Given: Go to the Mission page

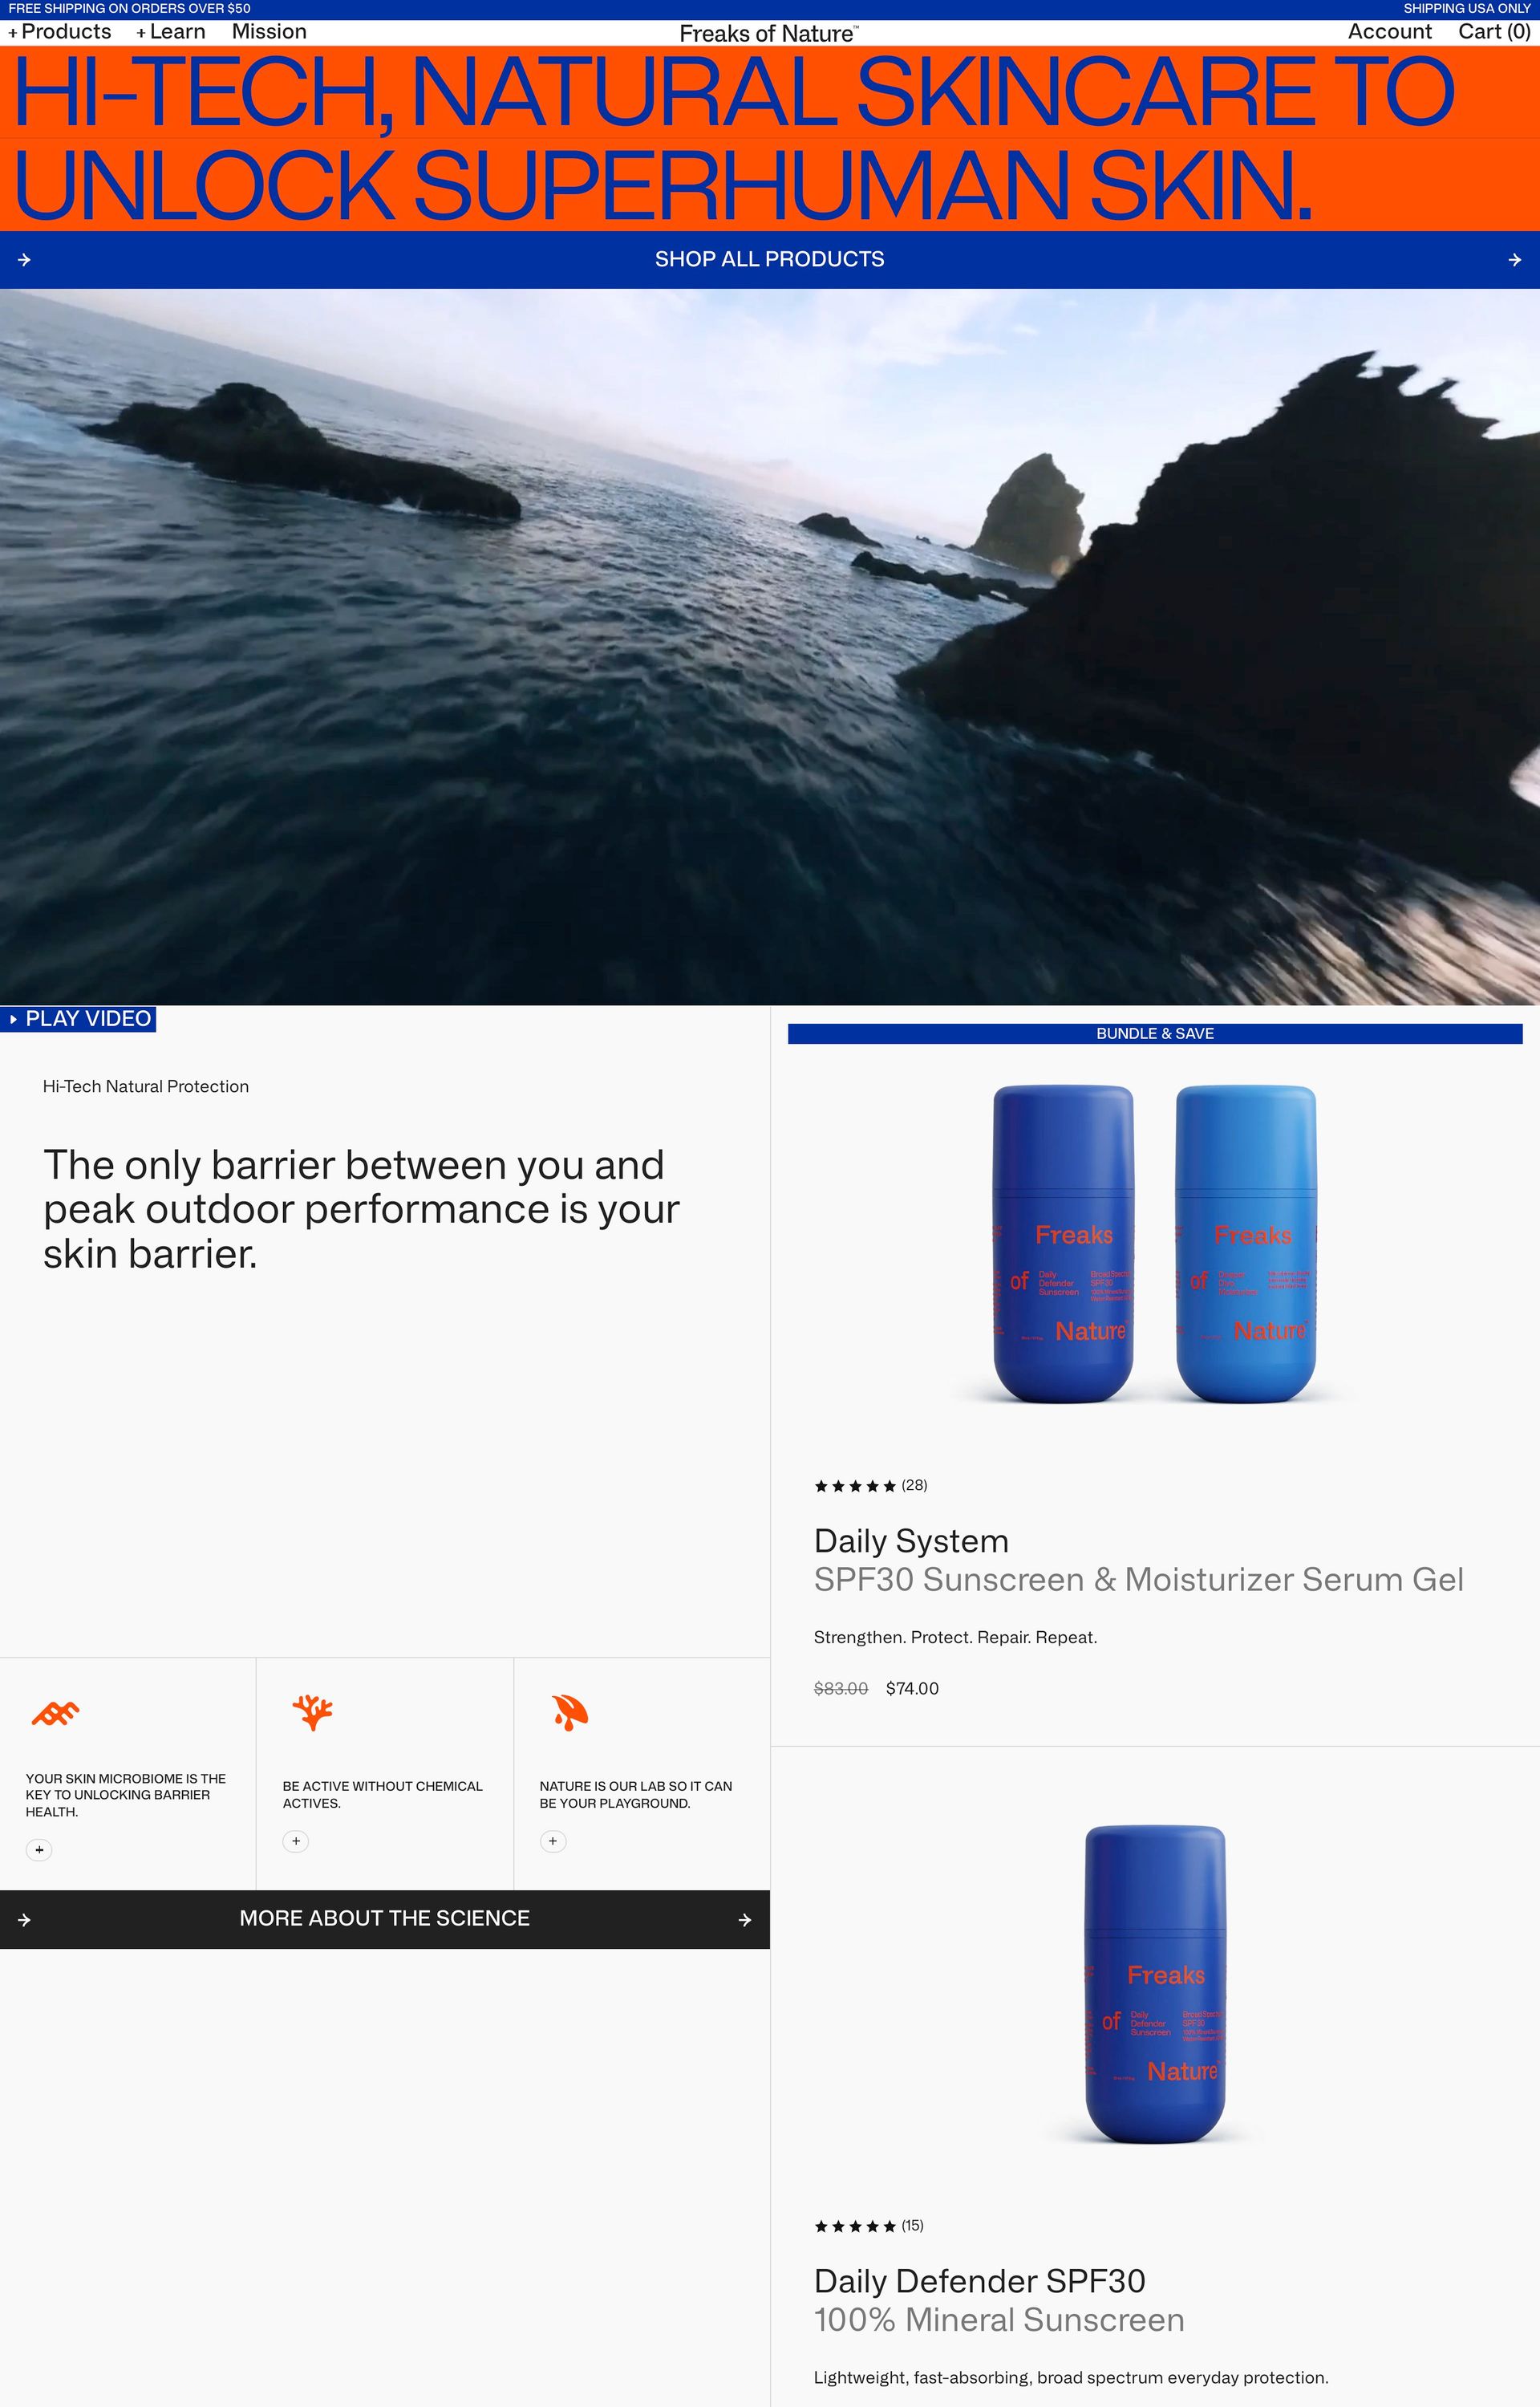Looking at the screenshot, I should click(x=269, y=32).
